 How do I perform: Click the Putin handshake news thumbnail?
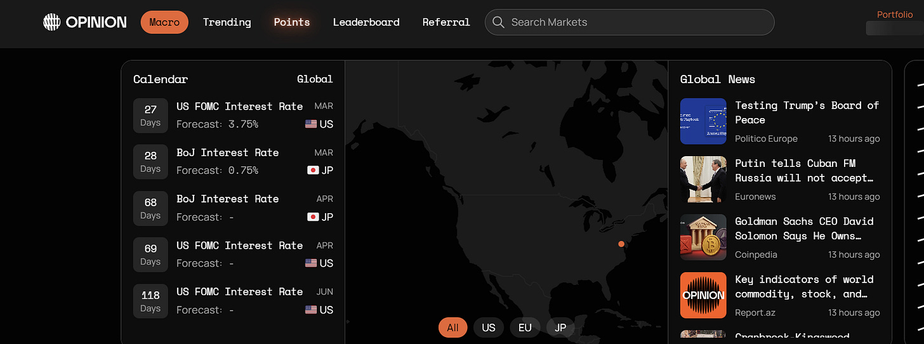point(703,180)
